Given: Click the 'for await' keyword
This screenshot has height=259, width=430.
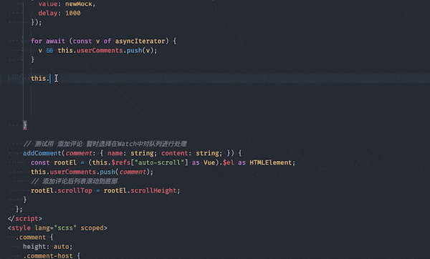Looking at the screenshot, I should point(48,41).
